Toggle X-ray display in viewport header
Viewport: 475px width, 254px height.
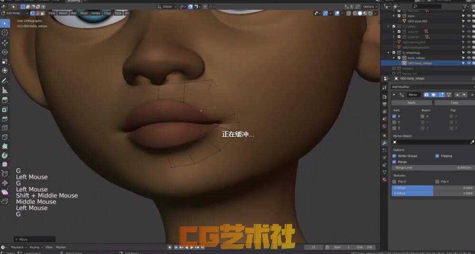tap(349, 13)
